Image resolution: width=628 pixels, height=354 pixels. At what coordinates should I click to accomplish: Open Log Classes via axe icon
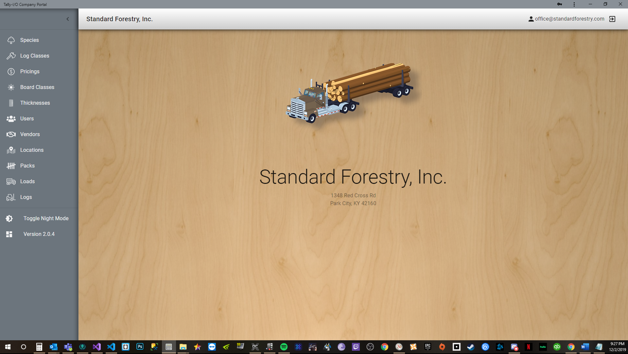tap(11, 56)
